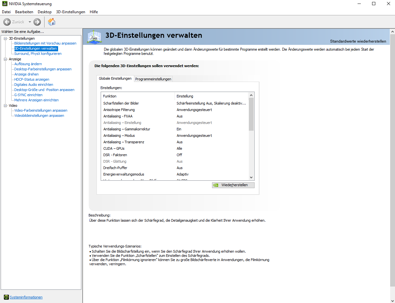395x303 pixels.
Task: Select Antialiasing – Gammakorrektur row
Action: coord(175,129)
